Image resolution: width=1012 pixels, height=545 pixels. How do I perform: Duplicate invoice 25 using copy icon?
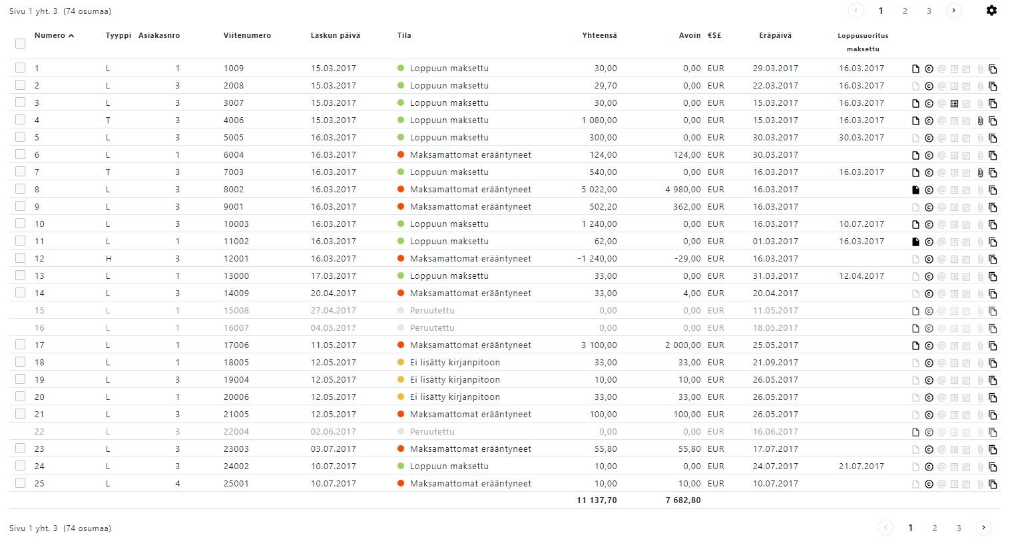coord(993,484)
